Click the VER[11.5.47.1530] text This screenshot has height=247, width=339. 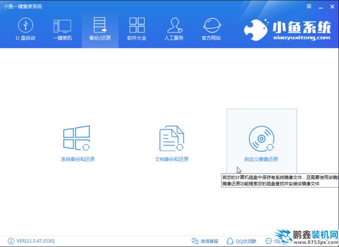pyautogui.click(x=35, y=241)
